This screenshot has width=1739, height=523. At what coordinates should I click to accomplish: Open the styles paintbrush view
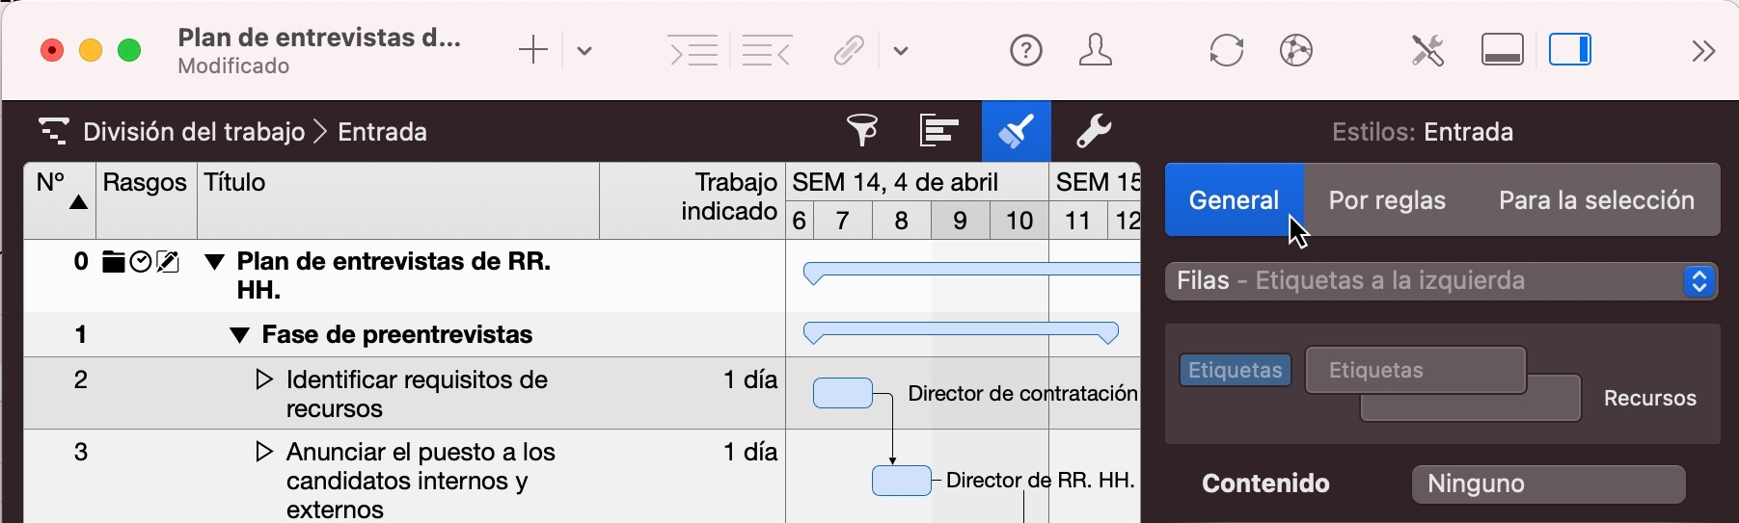coord(1016,131)
